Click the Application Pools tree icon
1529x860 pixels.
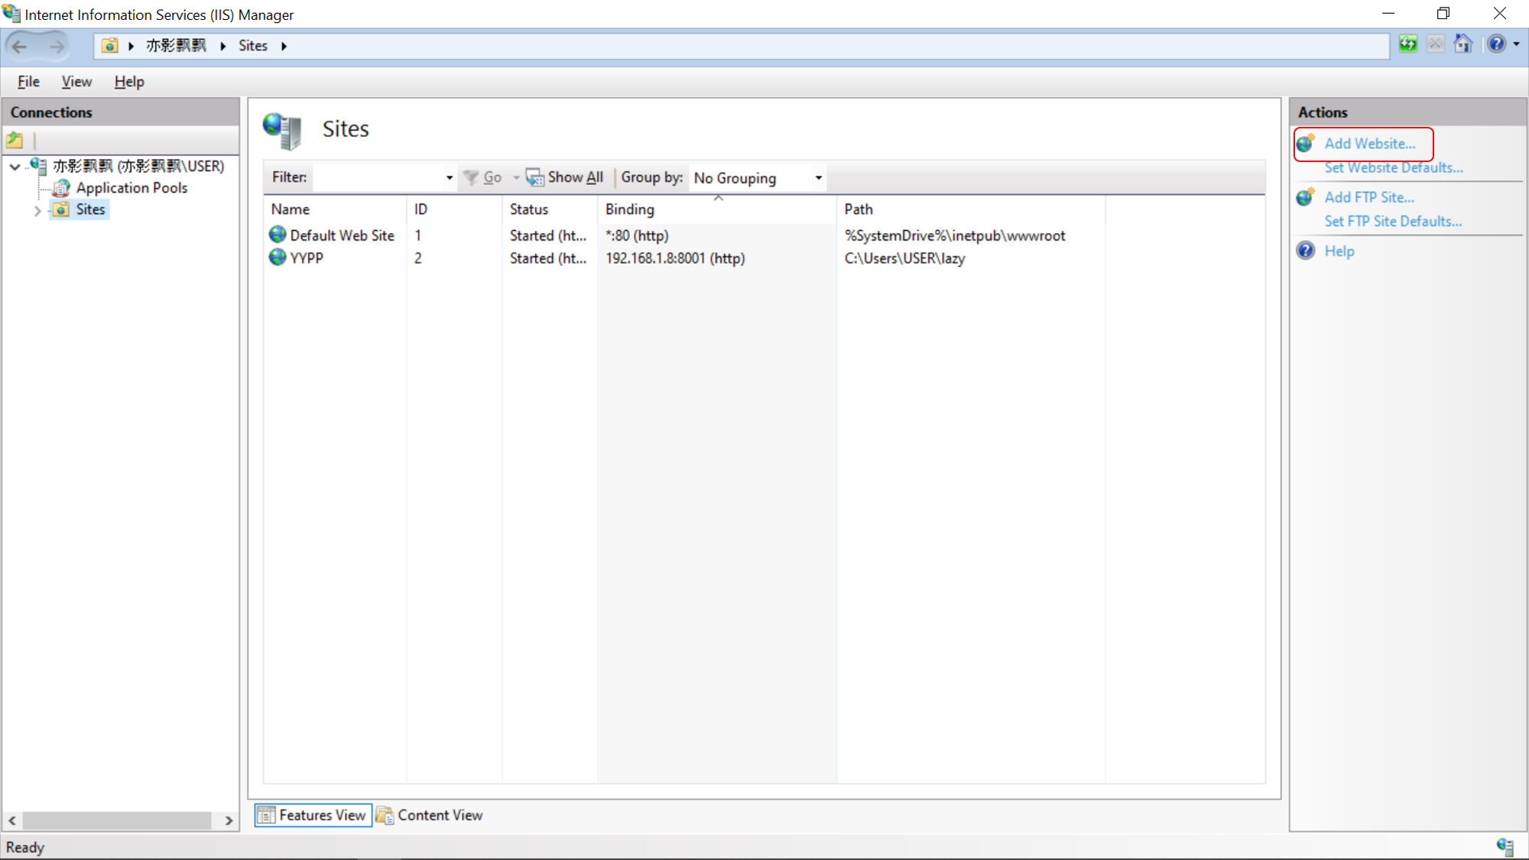(x=62, y=188)
